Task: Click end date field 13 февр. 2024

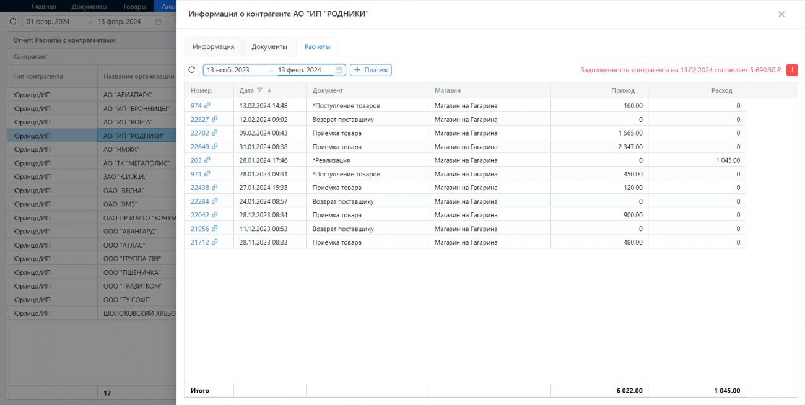Action: click(x=300, y=71)
